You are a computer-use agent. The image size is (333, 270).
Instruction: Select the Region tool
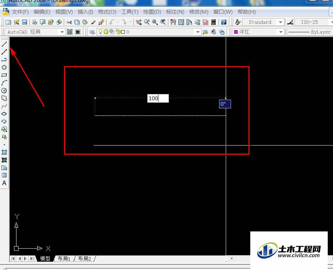click(4, 168)
